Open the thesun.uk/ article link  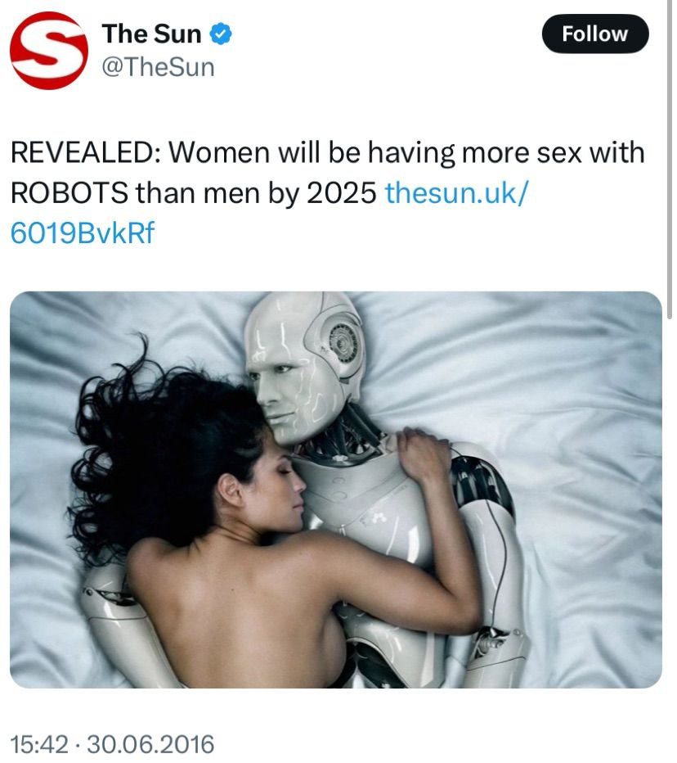[456, 193]
